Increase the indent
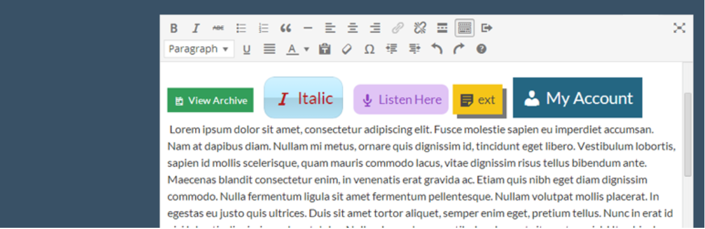705x229 pixels. click(x=415, y=49)
